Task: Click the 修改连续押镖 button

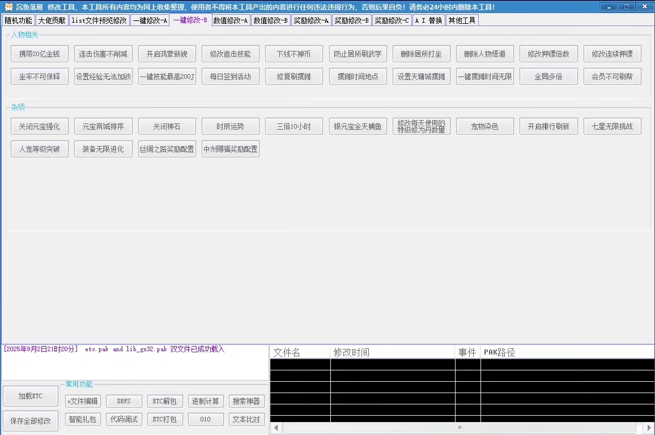Action: 613,54
